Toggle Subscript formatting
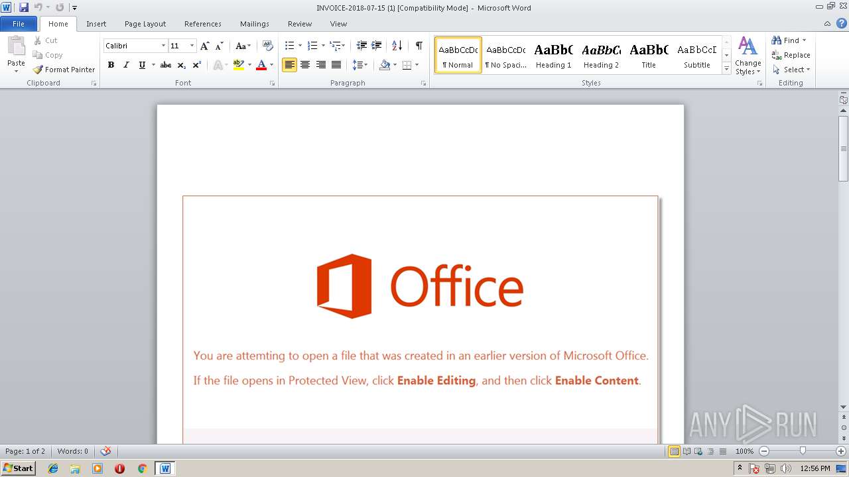The image size is (849, 477). 181,65
